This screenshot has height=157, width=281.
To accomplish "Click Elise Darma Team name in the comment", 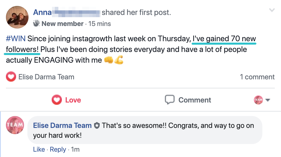I will point(62,125).
